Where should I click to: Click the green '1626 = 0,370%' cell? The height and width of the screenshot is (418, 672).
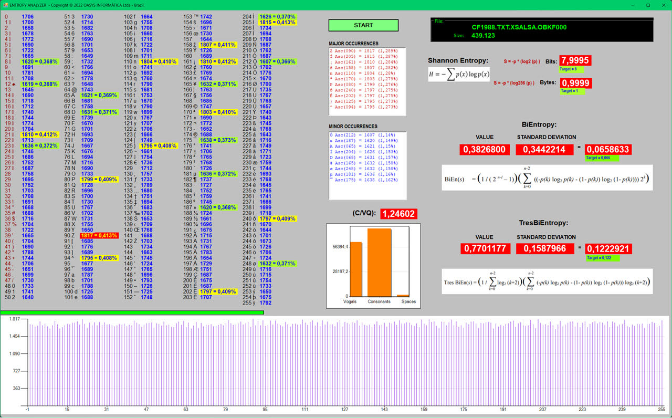(x=277, y=17)
